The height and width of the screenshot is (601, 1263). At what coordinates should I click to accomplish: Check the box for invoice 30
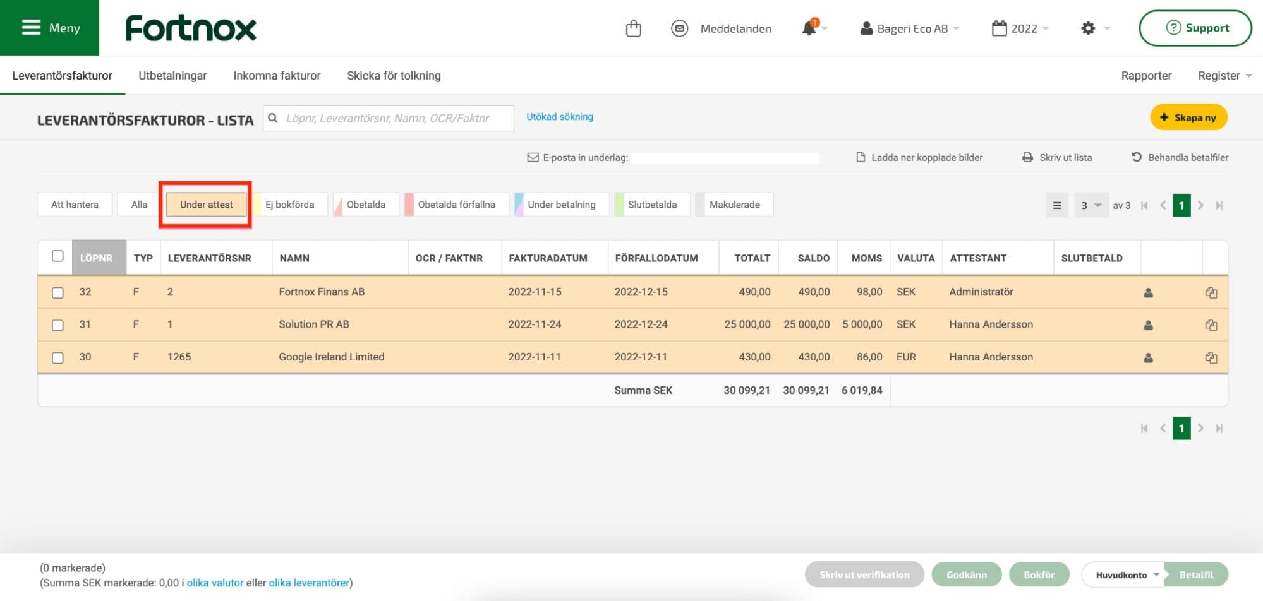coord(57,357)
